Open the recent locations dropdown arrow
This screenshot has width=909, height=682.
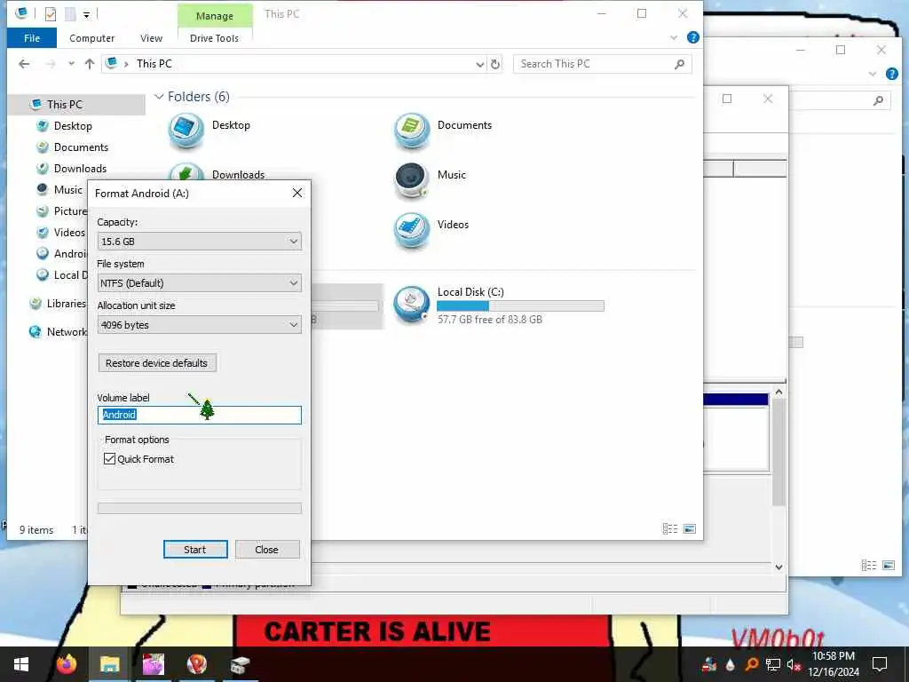[71, 64]
